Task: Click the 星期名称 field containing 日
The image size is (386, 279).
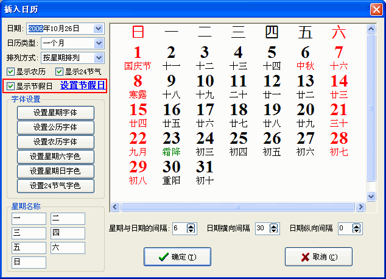Action: click(29, 263)
